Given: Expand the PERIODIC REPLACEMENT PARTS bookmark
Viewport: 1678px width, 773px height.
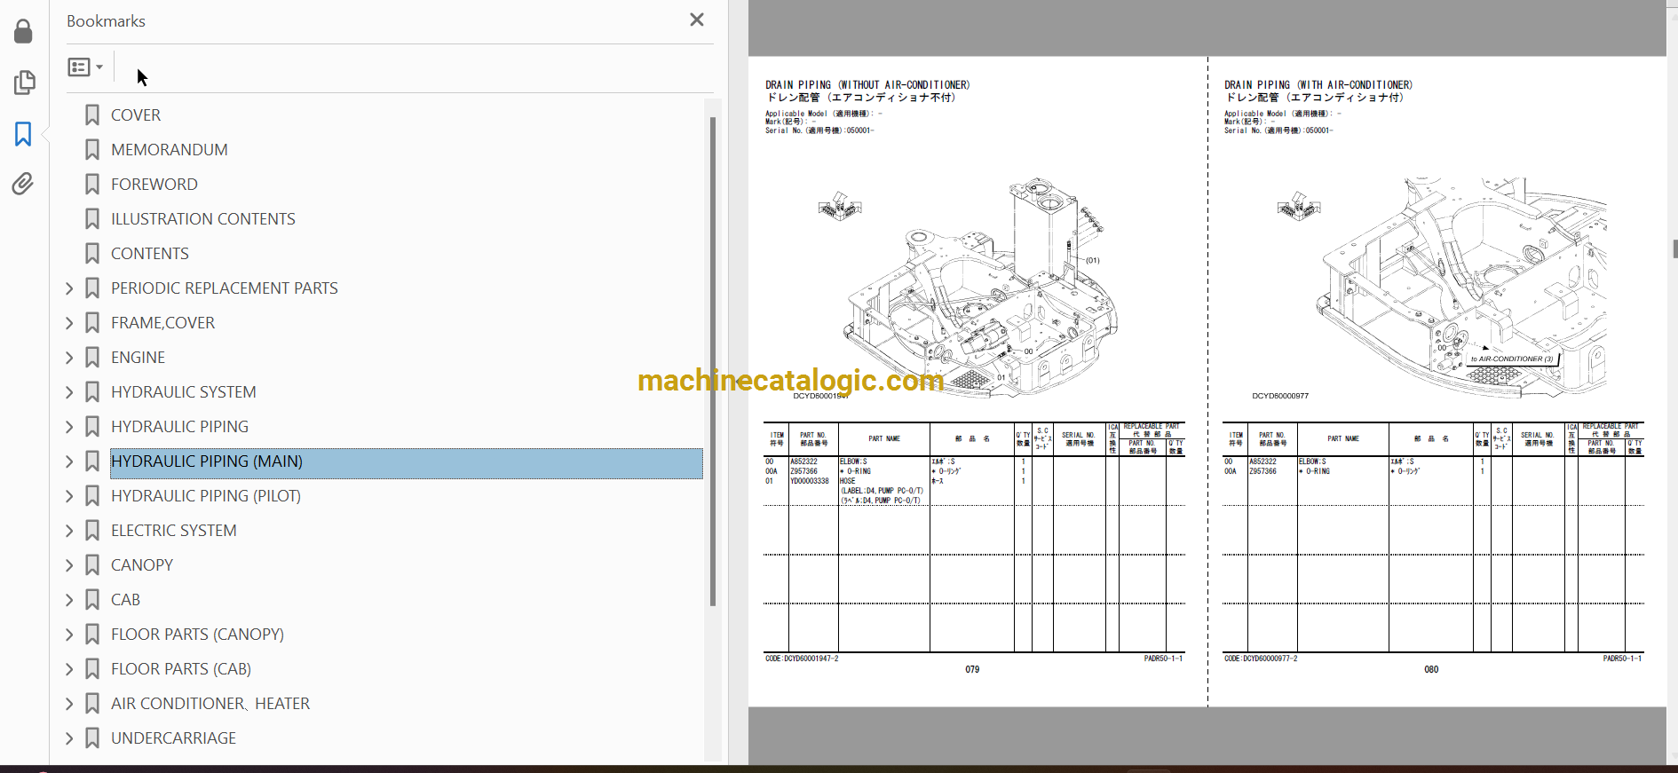Looking at the screenshot, I should 69,288.
